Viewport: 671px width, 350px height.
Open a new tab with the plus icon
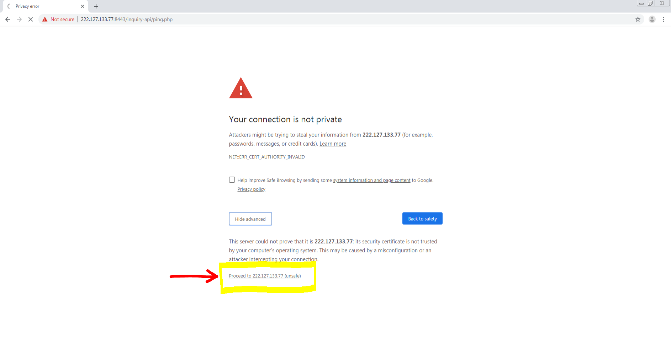[96, 6]
